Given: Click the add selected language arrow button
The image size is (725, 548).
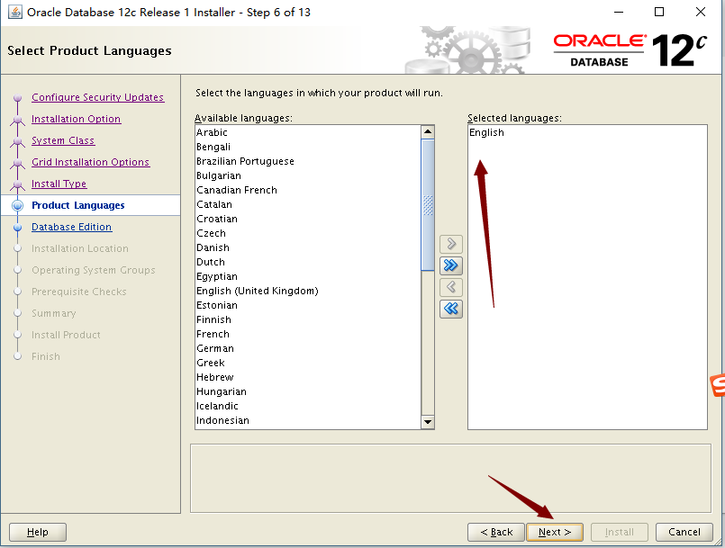Looking at the screenshot, I should [x=451, y=244].
